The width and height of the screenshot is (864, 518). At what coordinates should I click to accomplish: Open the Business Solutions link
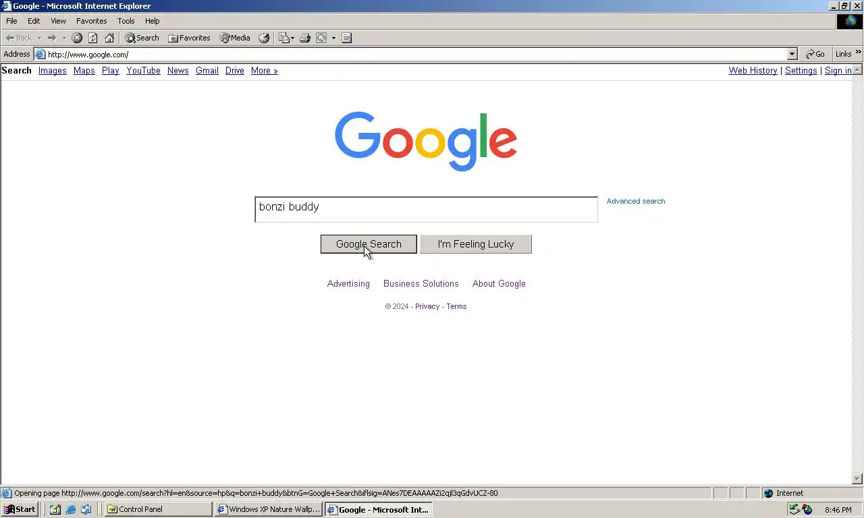click(421, 284)
